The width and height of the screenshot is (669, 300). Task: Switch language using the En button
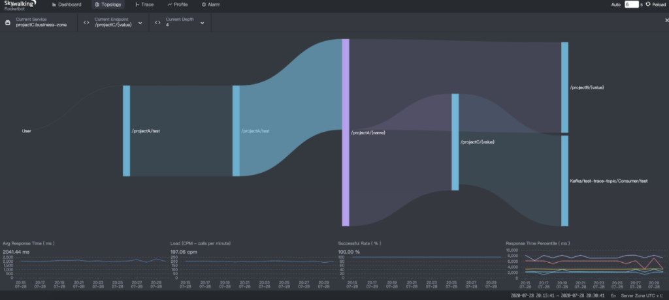pos(612,295)
